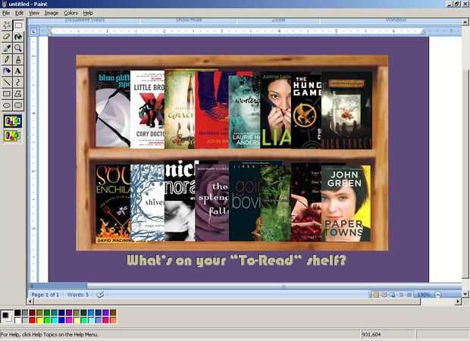Select the bright red swatch
The image size is (470, 341).
33,320
